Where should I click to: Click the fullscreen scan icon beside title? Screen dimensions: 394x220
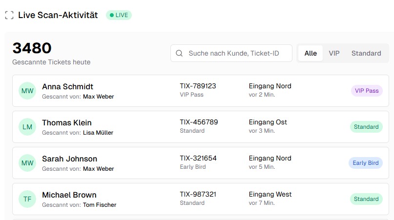coord(9,15)
